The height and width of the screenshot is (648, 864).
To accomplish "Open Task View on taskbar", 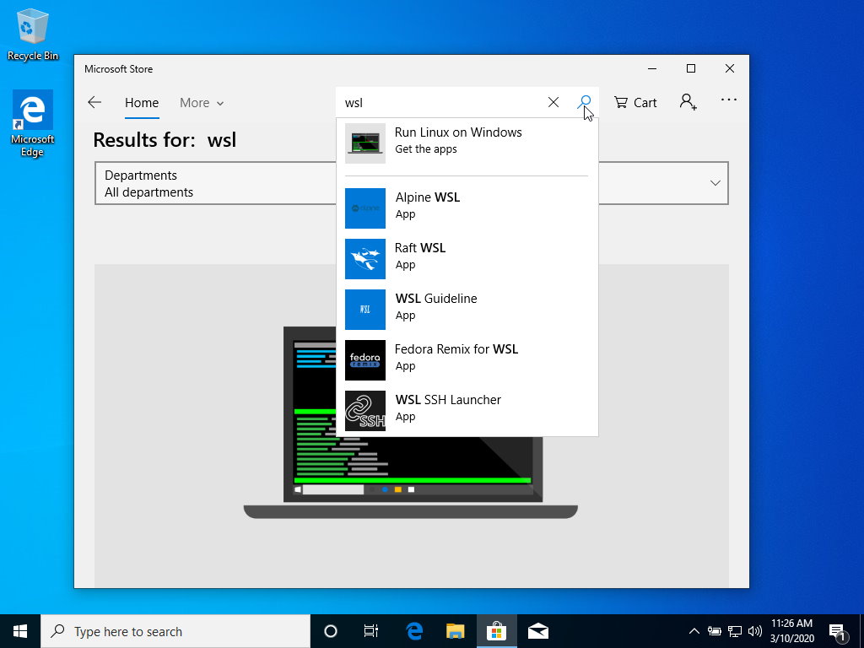I will pos(371,631).
